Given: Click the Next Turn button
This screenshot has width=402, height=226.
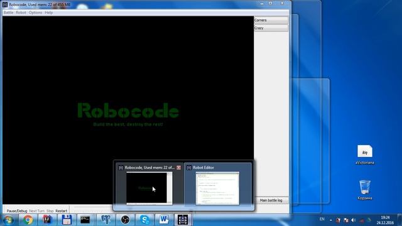Looking at the screenshot, I should [x=36, y=211].
